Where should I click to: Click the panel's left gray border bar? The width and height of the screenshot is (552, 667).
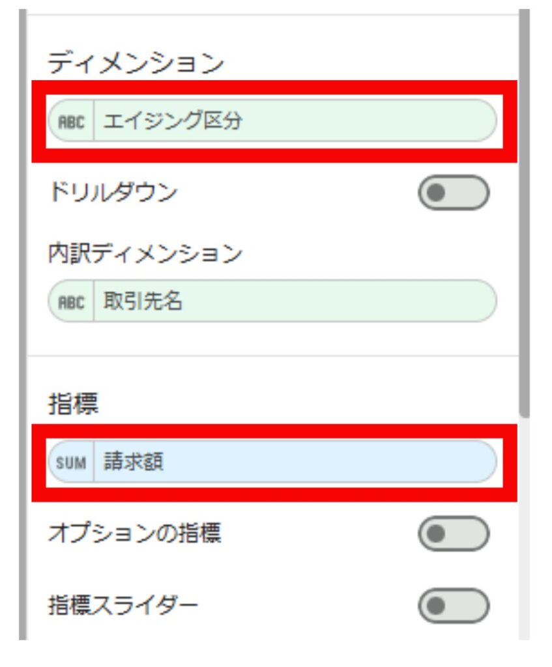pos(23,326)
